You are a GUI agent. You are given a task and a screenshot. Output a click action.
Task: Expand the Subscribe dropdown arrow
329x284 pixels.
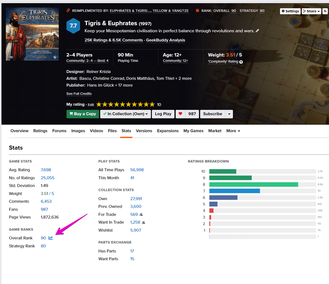[229, 114]
